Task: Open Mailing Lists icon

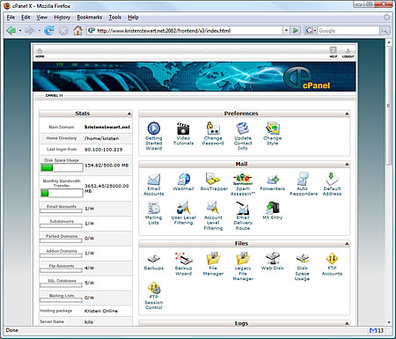Action: (x=154, y=208)
